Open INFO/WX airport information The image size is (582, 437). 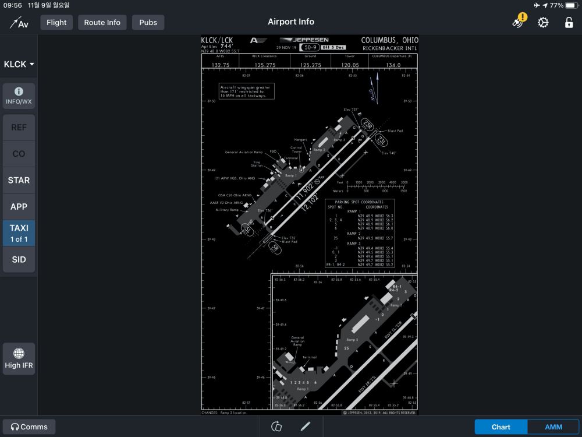[x=19, y=96]
